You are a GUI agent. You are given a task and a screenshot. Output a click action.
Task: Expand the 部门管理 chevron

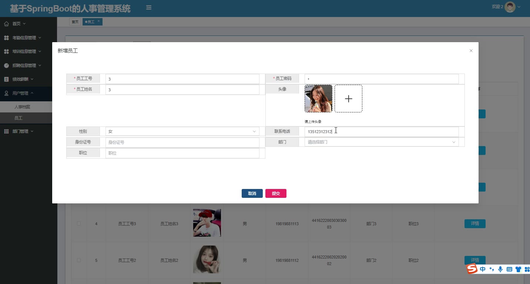(32, 131)
